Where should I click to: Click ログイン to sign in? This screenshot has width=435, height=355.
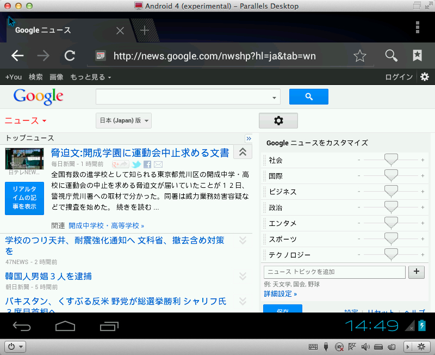coord(399,77)
